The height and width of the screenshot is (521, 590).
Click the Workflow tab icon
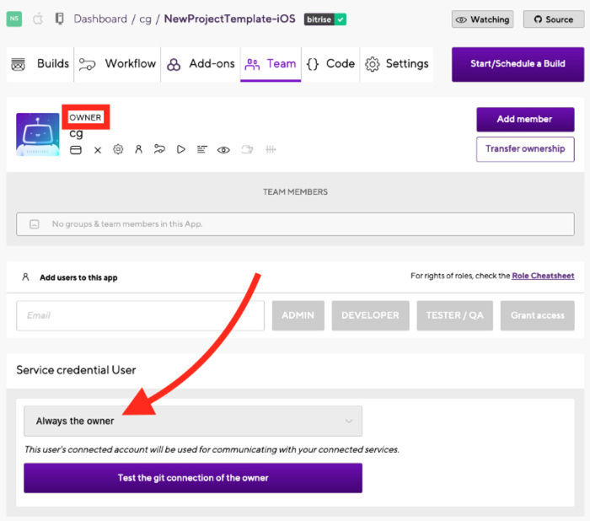tap(87, 64)
